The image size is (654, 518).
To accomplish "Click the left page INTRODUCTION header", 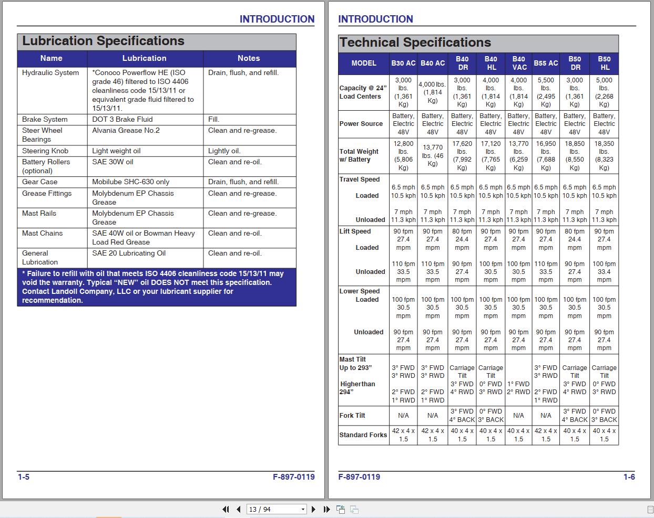I will coord(277,19).
